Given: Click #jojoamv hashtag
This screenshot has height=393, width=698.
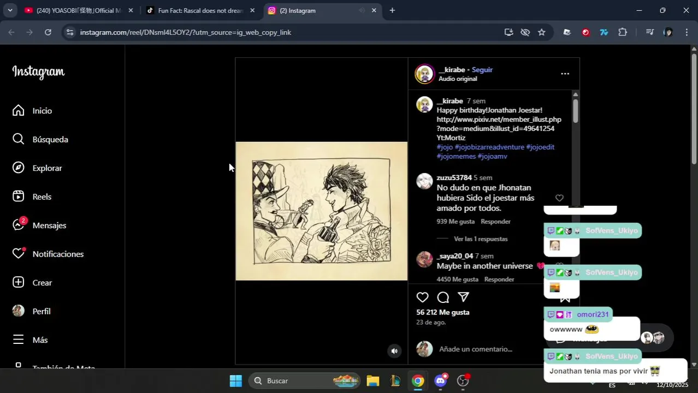Looking at the screenshot, I should click(x=492, y=156).
